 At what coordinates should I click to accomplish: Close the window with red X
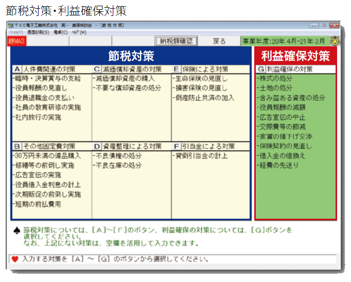point(334,26)
